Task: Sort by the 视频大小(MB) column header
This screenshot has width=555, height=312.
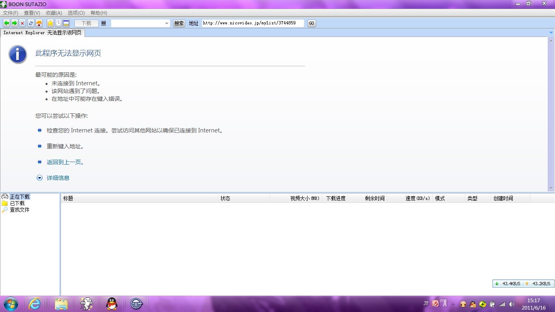Action: [296, 198]
